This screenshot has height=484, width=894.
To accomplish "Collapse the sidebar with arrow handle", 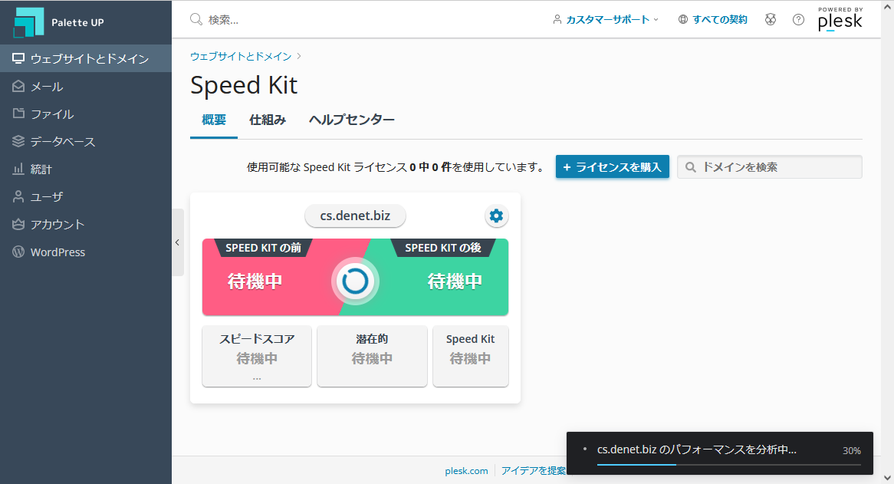I will point(177,242).
